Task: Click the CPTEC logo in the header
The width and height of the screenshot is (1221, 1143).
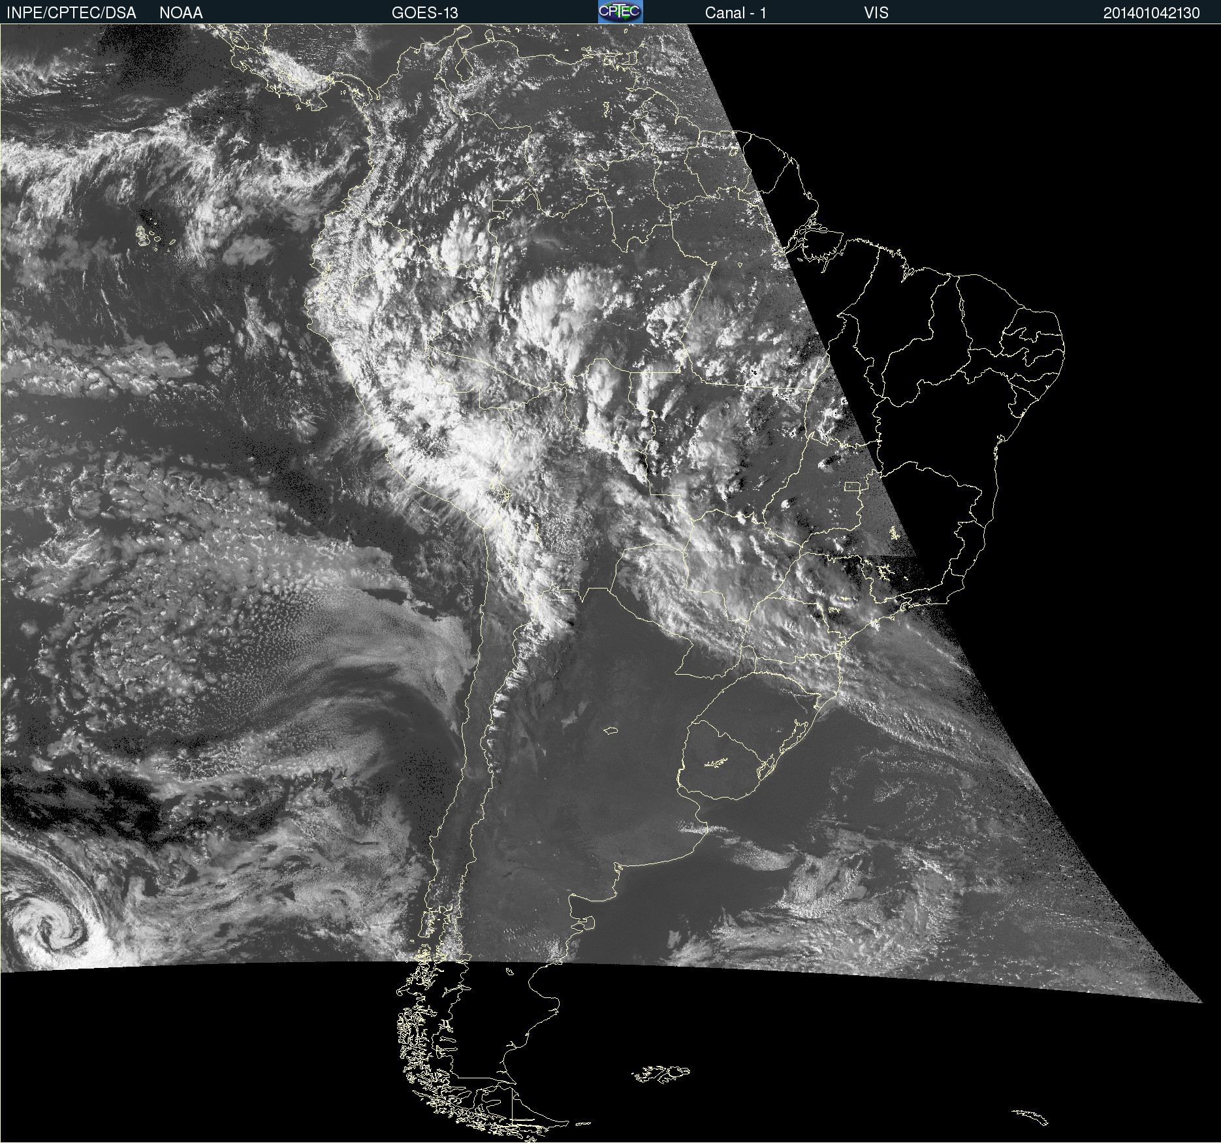Action: click(620, 12)
